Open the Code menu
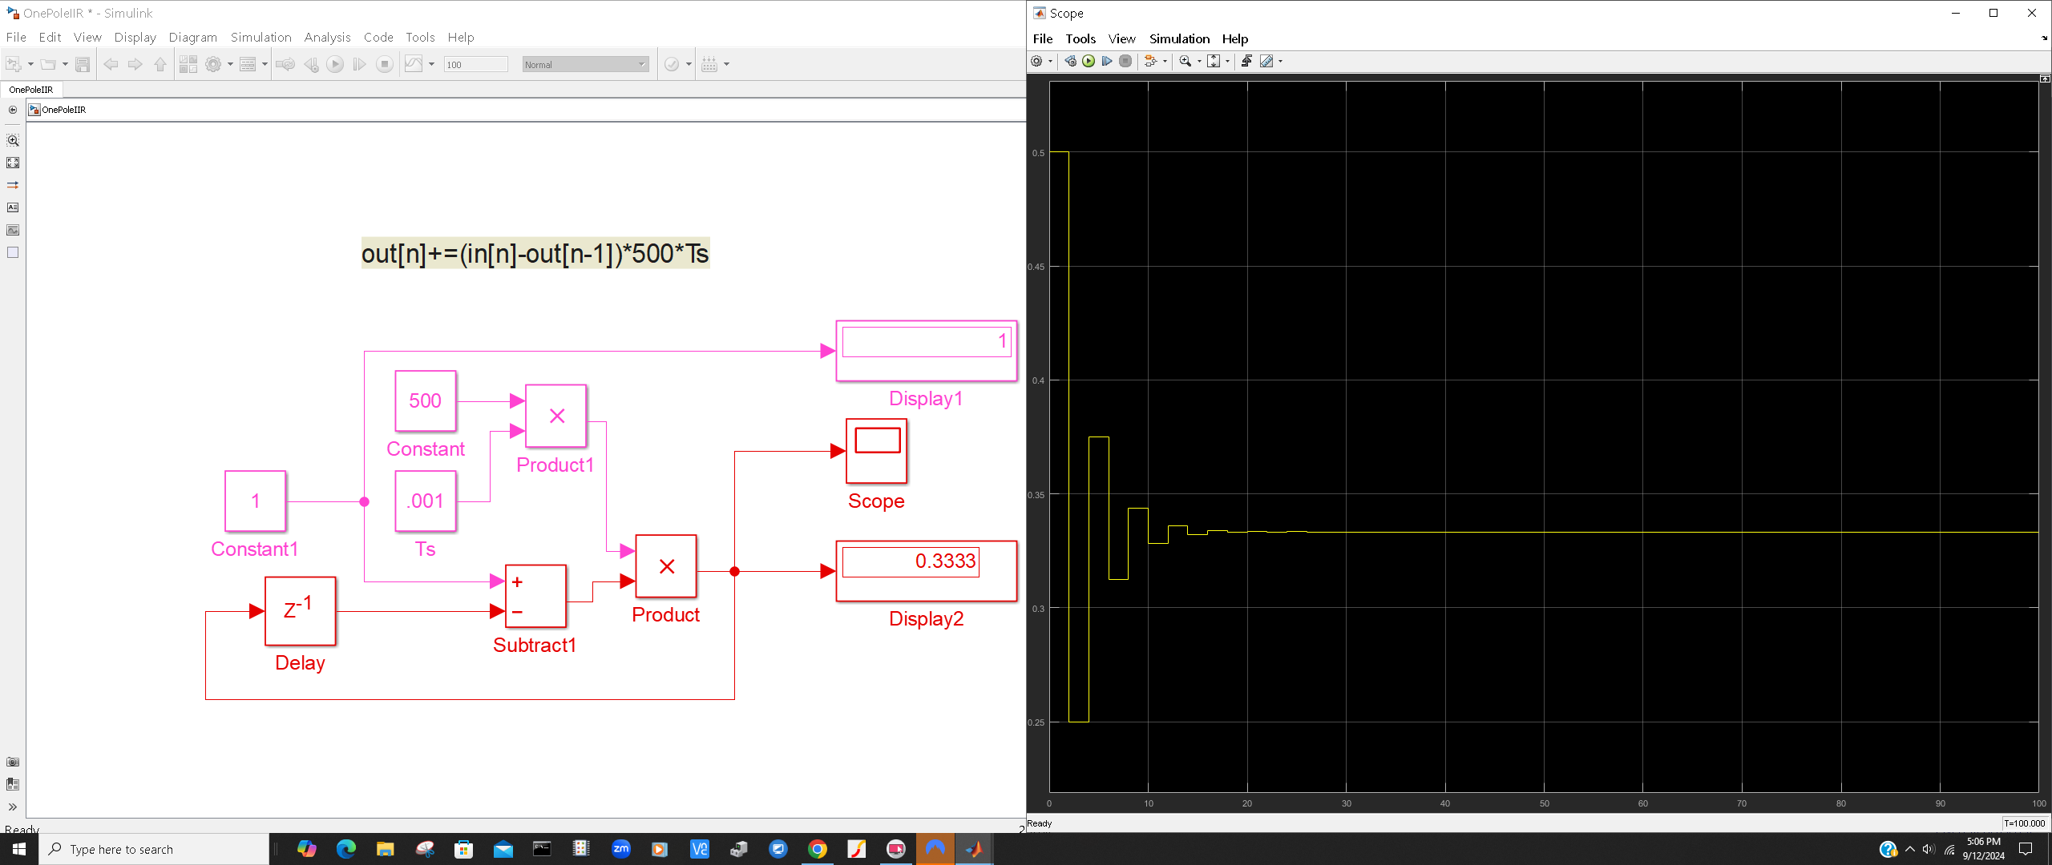The height and width of the screenshot is (865, 2052). [x=378, y=37]
